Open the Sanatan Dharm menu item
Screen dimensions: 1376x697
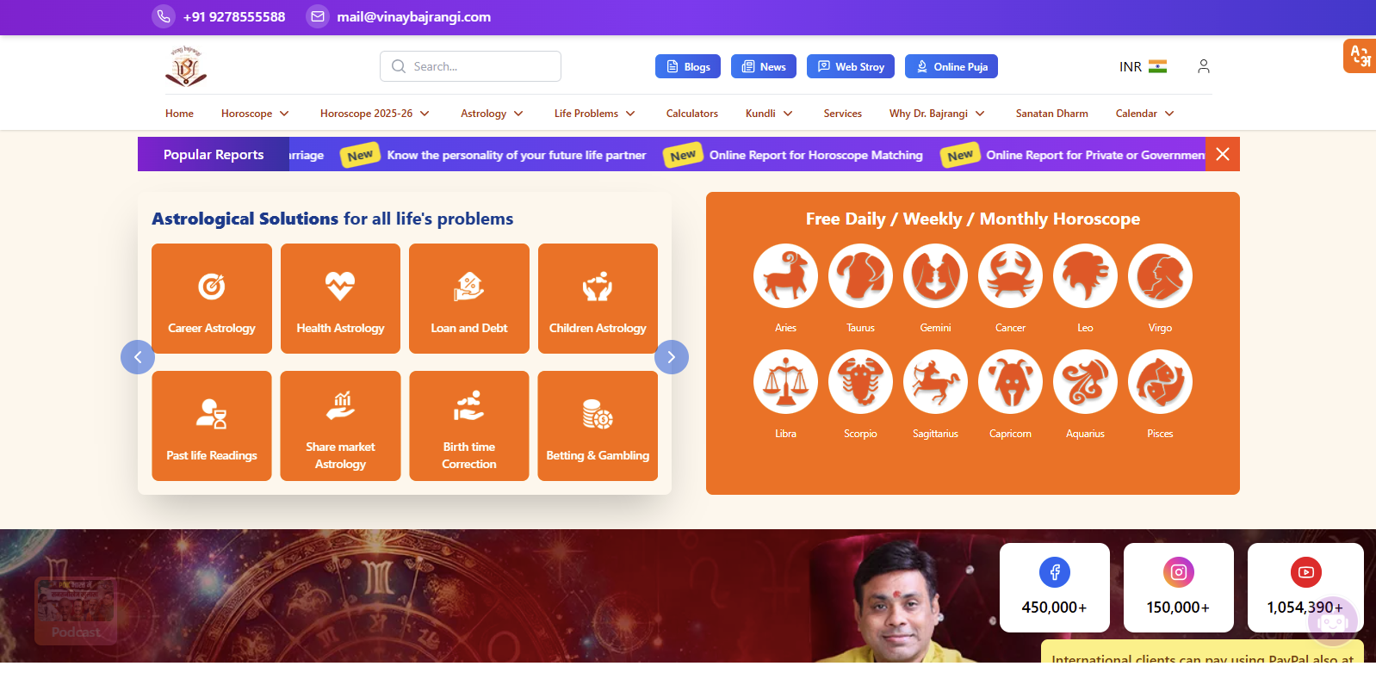click(1051, 114)
